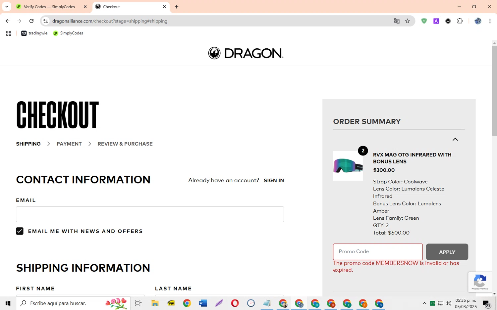Open the clock app in taskbar
This screenshot has height=310, width=497.
(x=251, y=303)
